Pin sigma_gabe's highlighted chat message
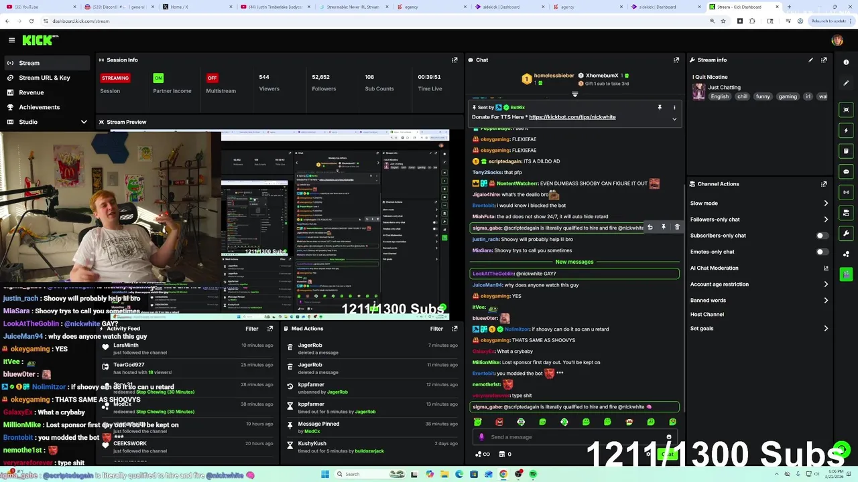The height and width of the screenshot is (482, 858). pos(664,228)
